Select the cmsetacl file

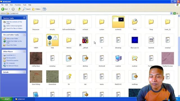[168, 40]
